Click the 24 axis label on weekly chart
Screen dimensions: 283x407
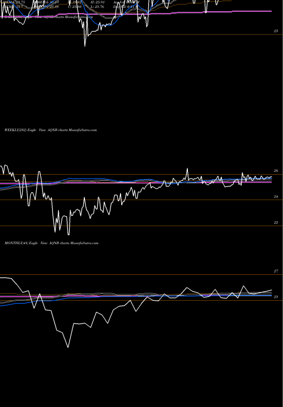pyautogui.click(x=276, y=197)
